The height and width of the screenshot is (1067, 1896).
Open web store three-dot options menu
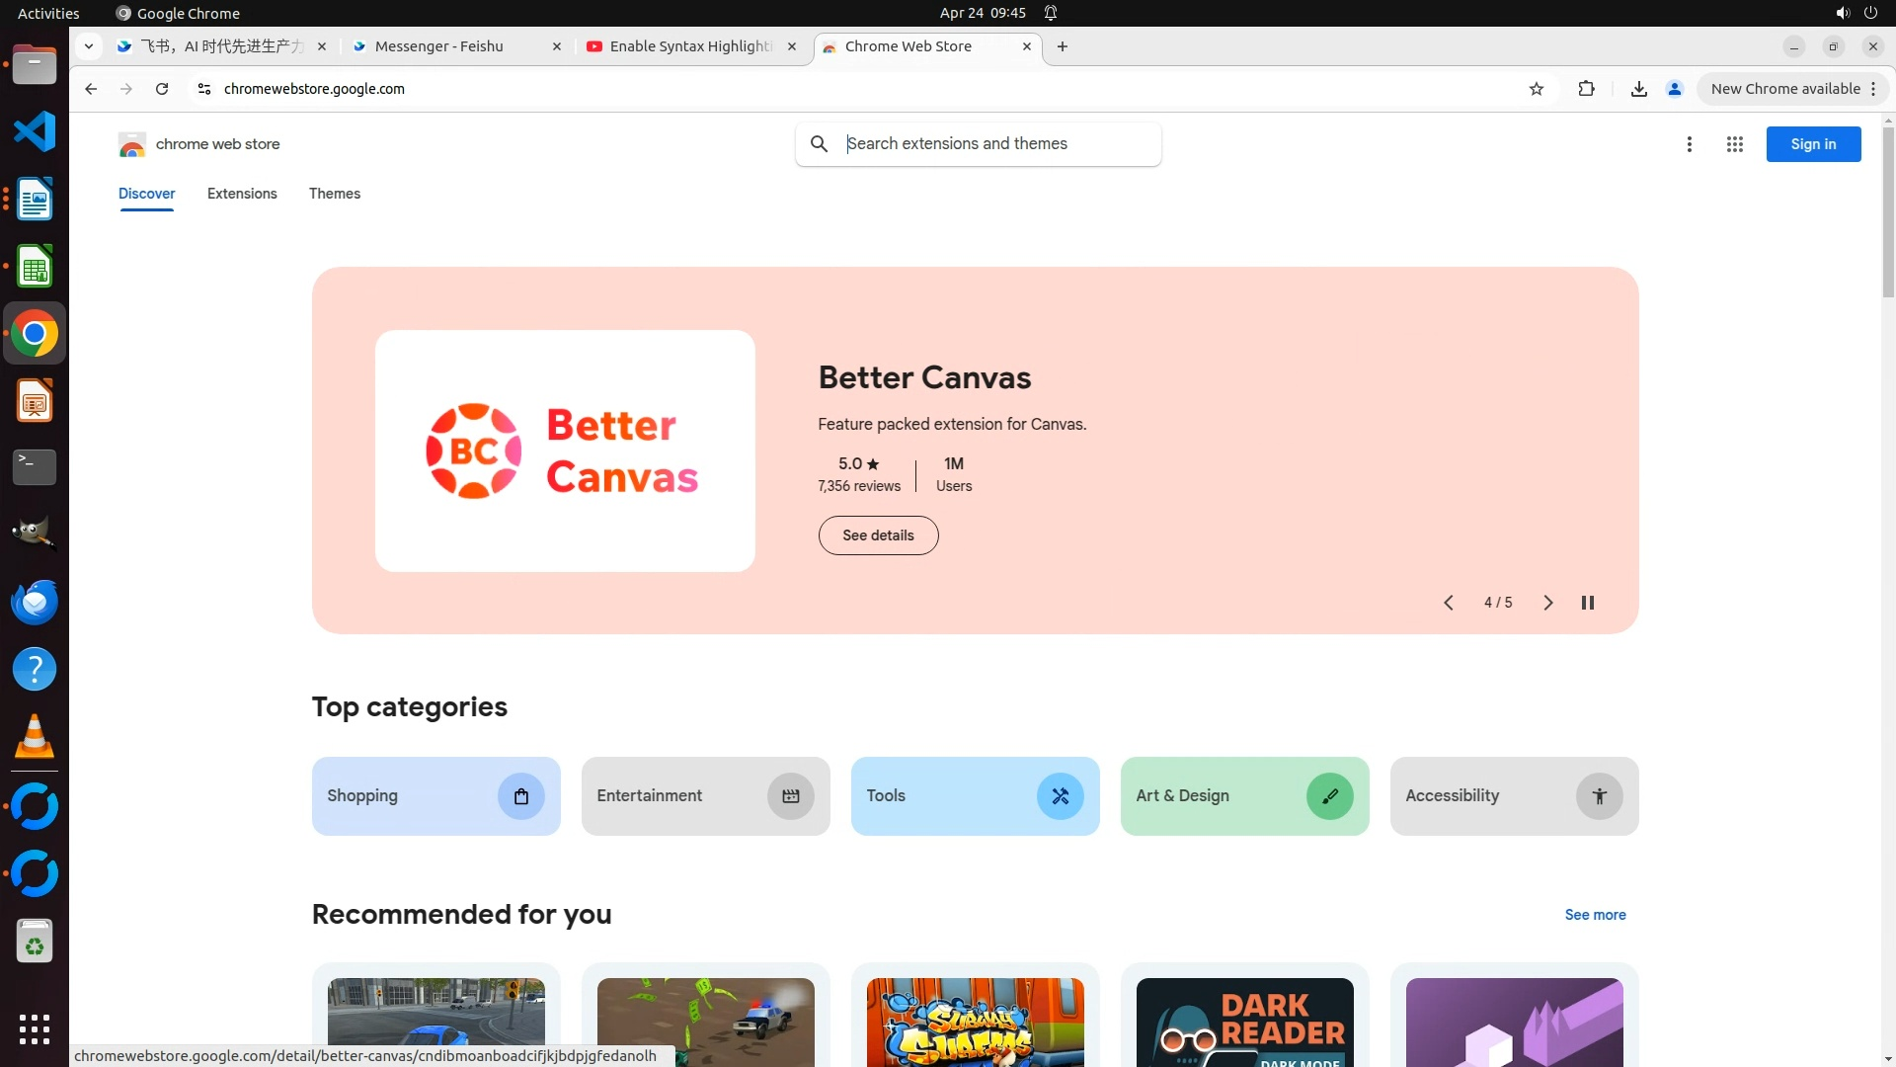click(x=1689, y=144)
